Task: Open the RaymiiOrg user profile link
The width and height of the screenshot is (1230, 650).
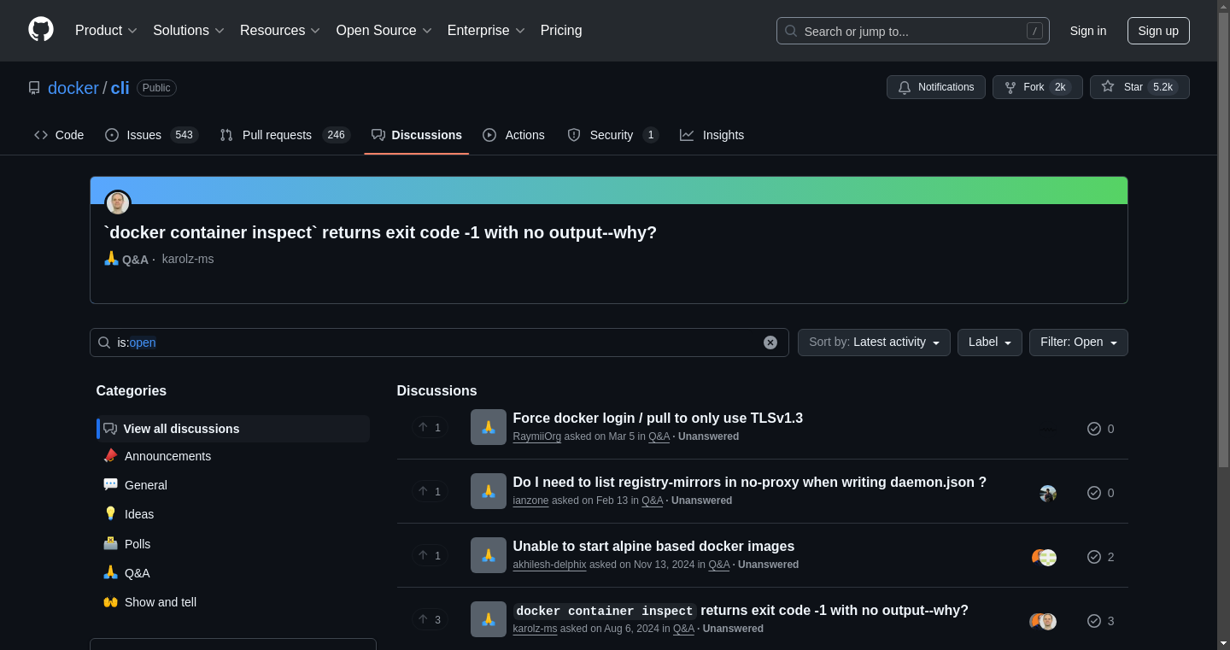Action: point(536,436)
